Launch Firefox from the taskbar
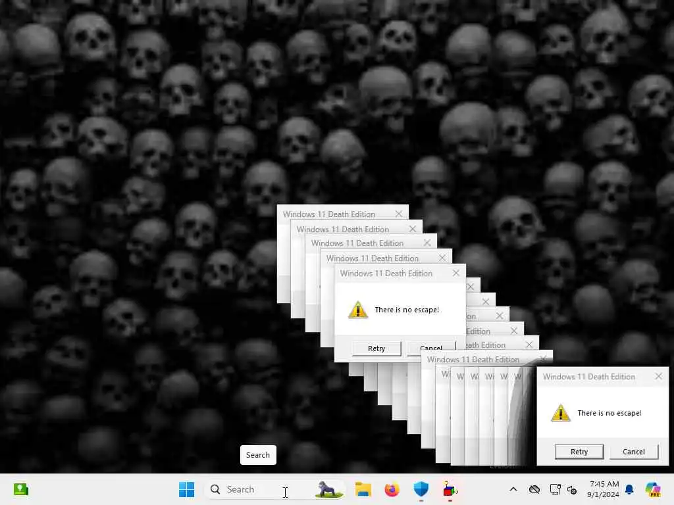Image resolution: width=674 pixels, height=505 pixels. pyautogui.click(x=392, y=489)
